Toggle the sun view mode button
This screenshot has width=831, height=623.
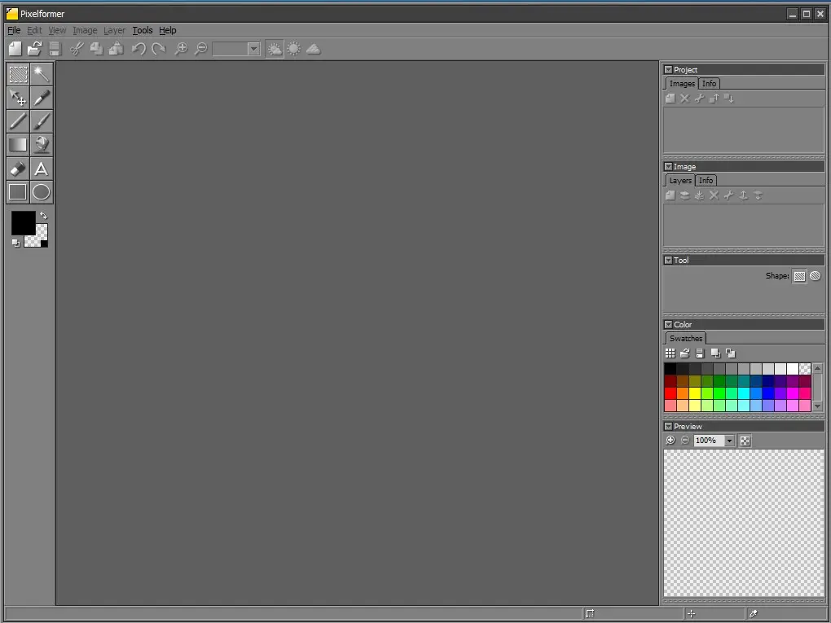[293, 49]
